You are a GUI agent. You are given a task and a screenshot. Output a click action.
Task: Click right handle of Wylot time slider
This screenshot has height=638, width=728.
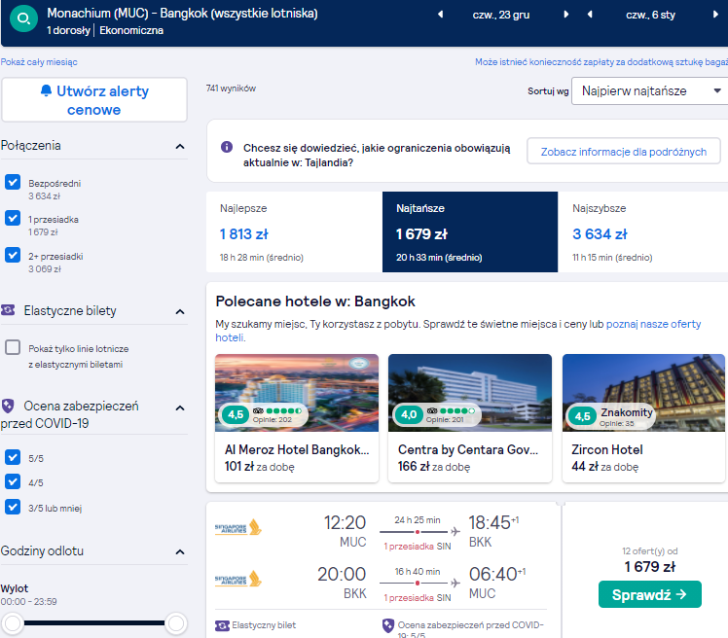pyautogui.click(x=176, y=623)
